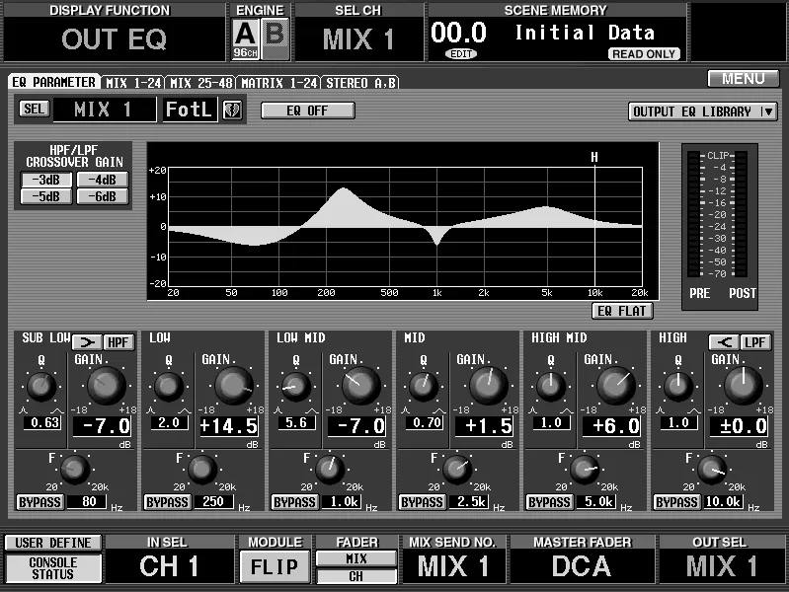Viewport: 789px width, 592px height.
Task: Click the MODULE FLIP button
Action: tap(275, 567)
